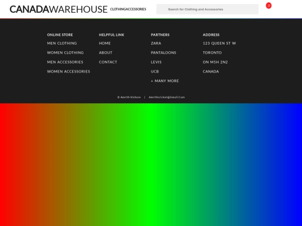This screenshot has height=226, width=302.
Task: Visit the ABOUT helpful link
Action: (106, 52)
